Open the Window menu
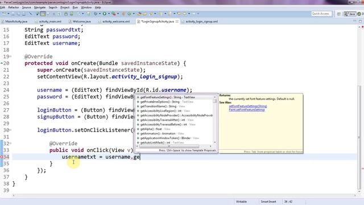Image resolution: width=364 pixels, height=205 pixels. 86,7
